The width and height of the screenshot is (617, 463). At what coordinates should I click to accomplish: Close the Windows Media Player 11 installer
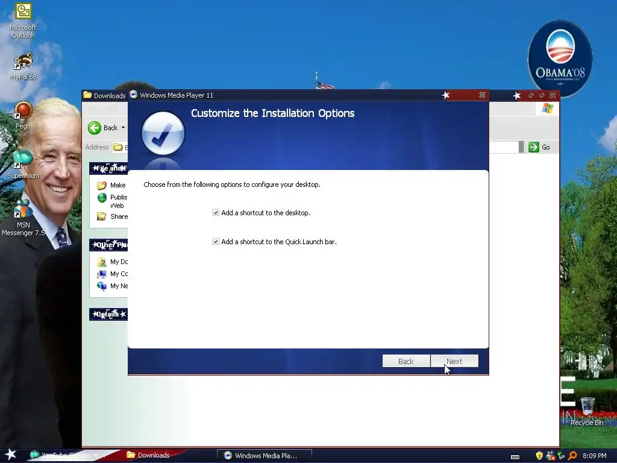point(482,95)
